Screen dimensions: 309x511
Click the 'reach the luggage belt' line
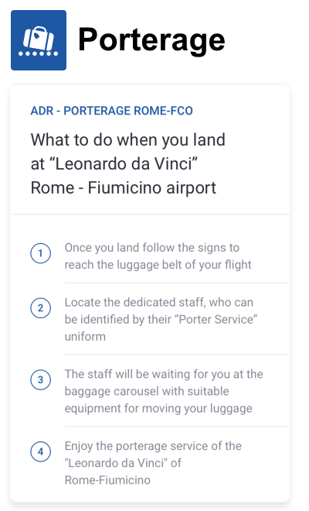click(158, 265)
